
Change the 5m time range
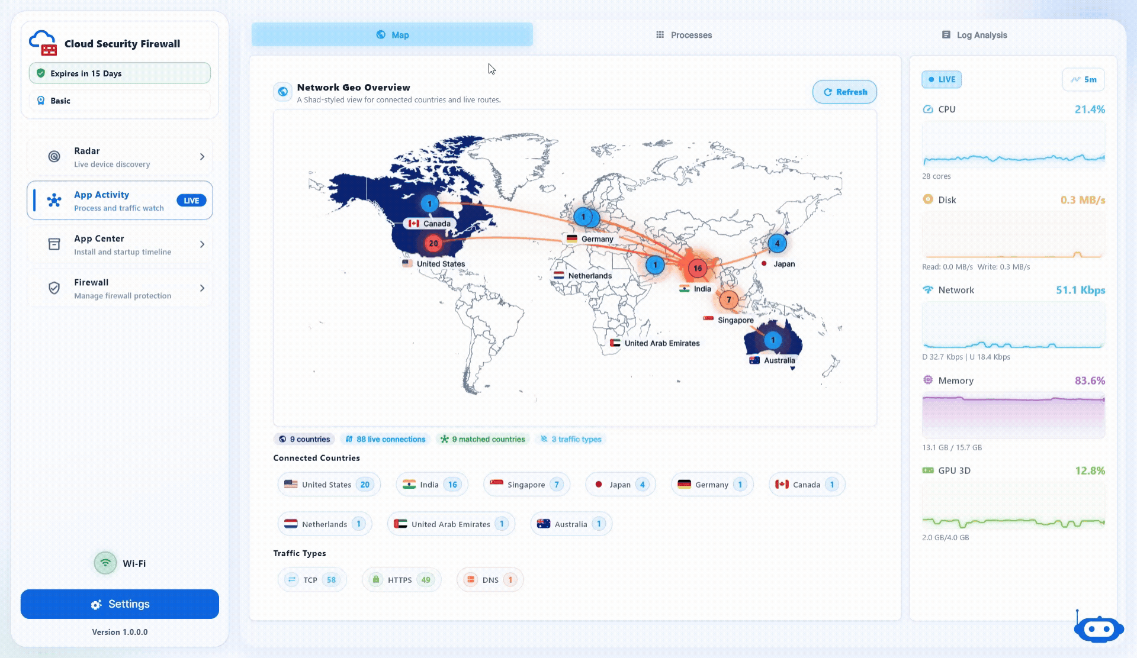(1084, 79)
